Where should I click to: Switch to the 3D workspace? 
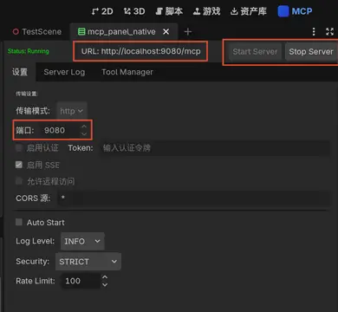tap(134, 11)
